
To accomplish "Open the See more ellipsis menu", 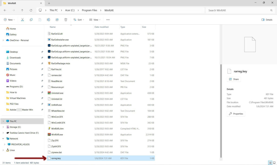I will pyautogui.click(x=108, y=20).
